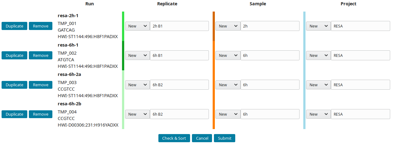Focus the 2h sample name field
393x145 pixels.
[270, 26]
